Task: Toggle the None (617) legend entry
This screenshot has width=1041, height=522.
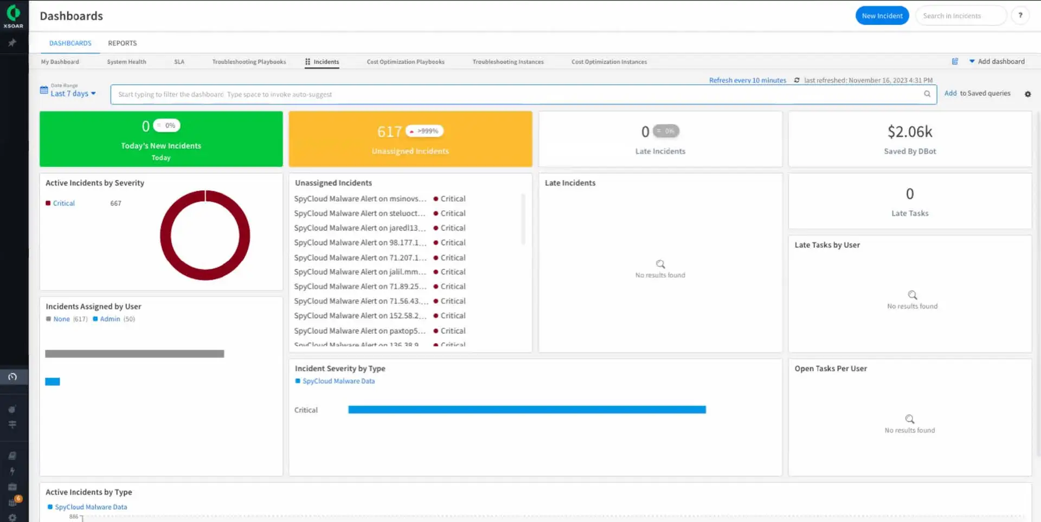Action: [x=61, y=319]
